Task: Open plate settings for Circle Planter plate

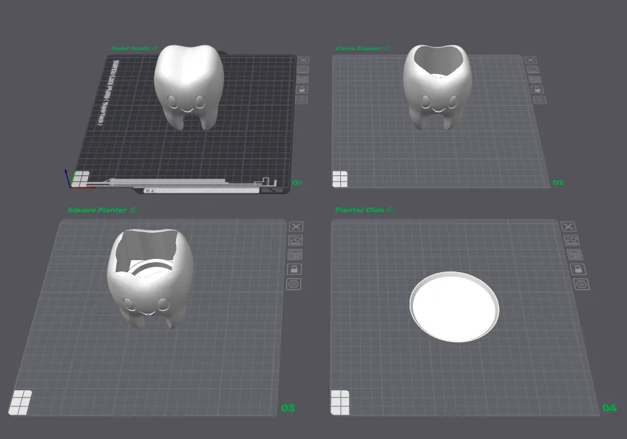Action: (x=539, y=100)
